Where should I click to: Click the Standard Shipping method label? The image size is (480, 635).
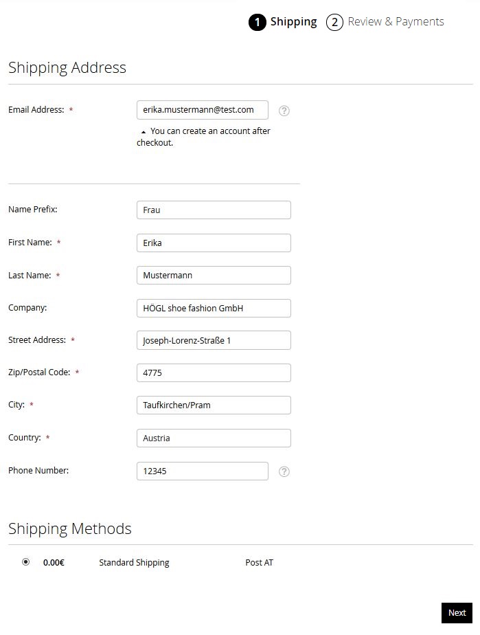[134, 563]
